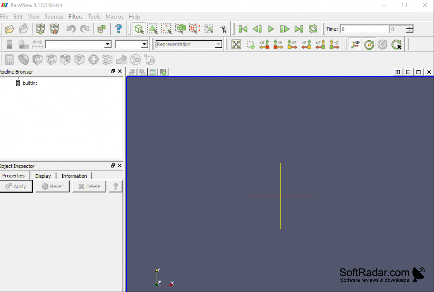
Task: Apply Clip filter icon
Action: [37, 60]
